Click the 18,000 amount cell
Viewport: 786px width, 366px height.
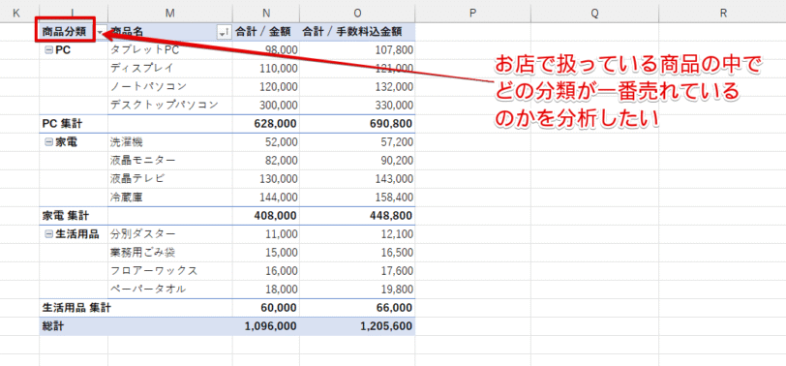(x=265, y=290)
